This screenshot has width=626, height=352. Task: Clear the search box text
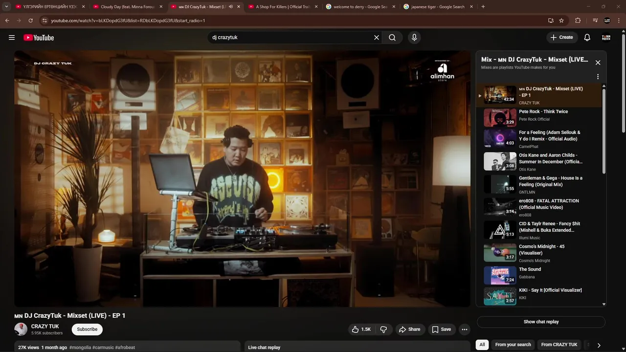point(377,38)
